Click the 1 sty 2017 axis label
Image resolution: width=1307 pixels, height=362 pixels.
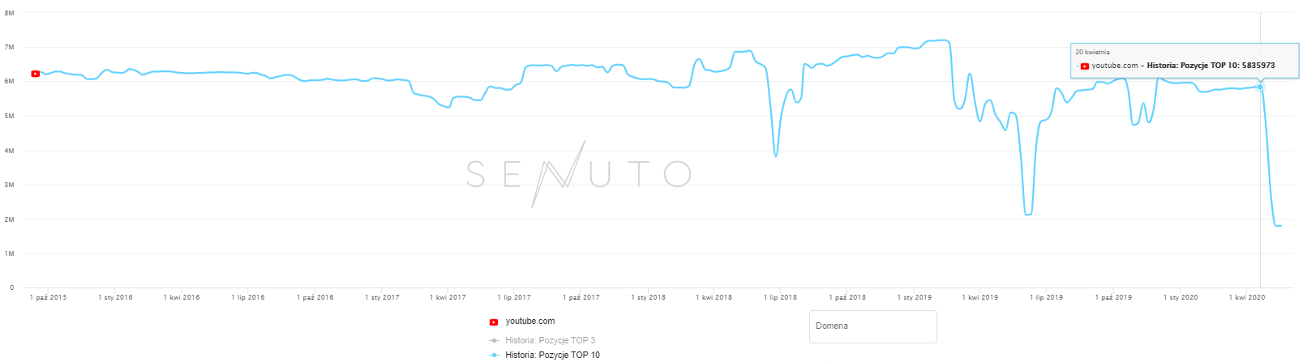tap(382, 297)
